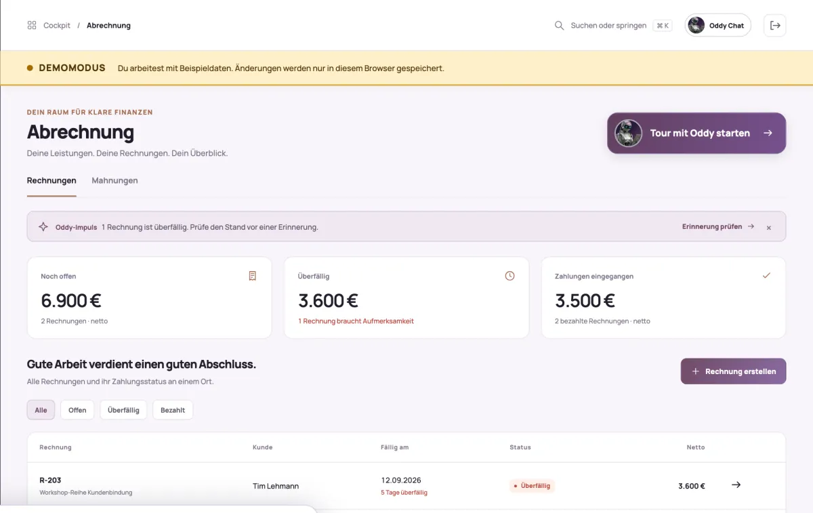Open the Cockpit breadcrumb link
The height and width of the screenshot is (513, 813).
tap(57, 25)
